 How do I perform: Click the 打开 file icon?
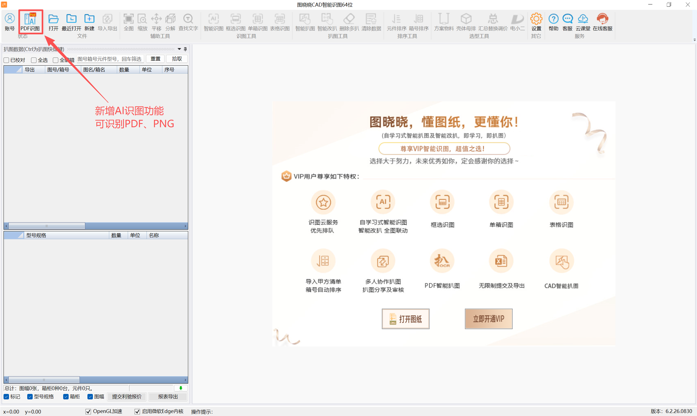(53, 22)
